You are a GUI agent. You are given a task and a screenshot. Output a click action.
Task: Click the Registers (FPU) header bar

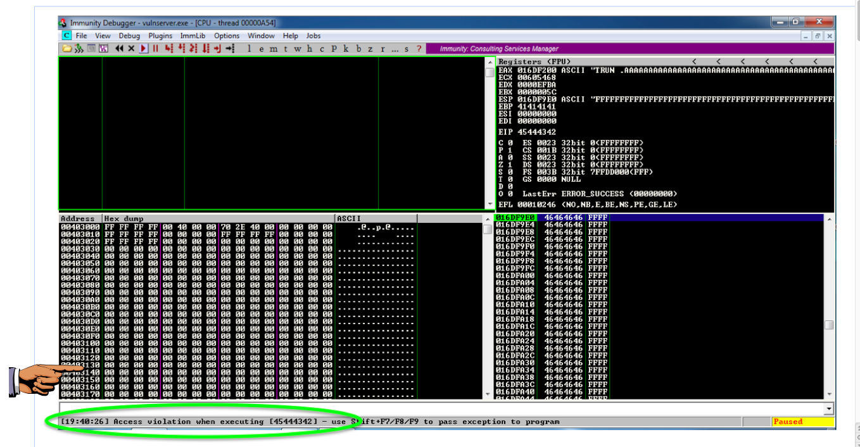666,61
